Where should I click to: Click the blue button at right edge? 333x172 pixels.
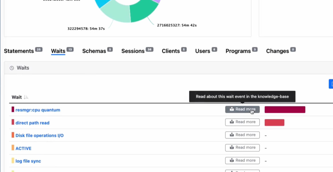pos(331,84)
